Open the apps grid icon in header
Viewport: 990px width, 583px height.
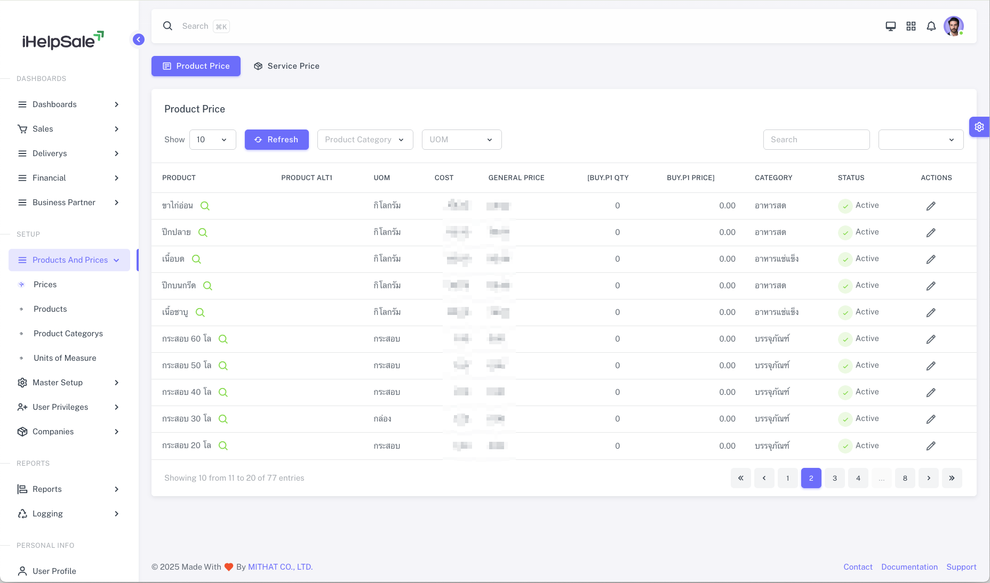pyautogui.click(x=911, y=26)
